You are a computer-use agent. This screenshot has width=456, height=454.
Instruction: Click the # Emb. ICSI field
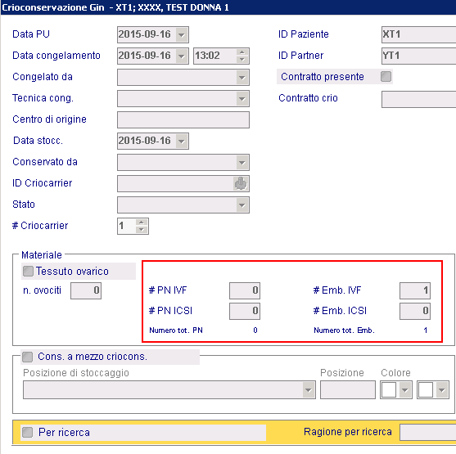click(x=415, y=312)
